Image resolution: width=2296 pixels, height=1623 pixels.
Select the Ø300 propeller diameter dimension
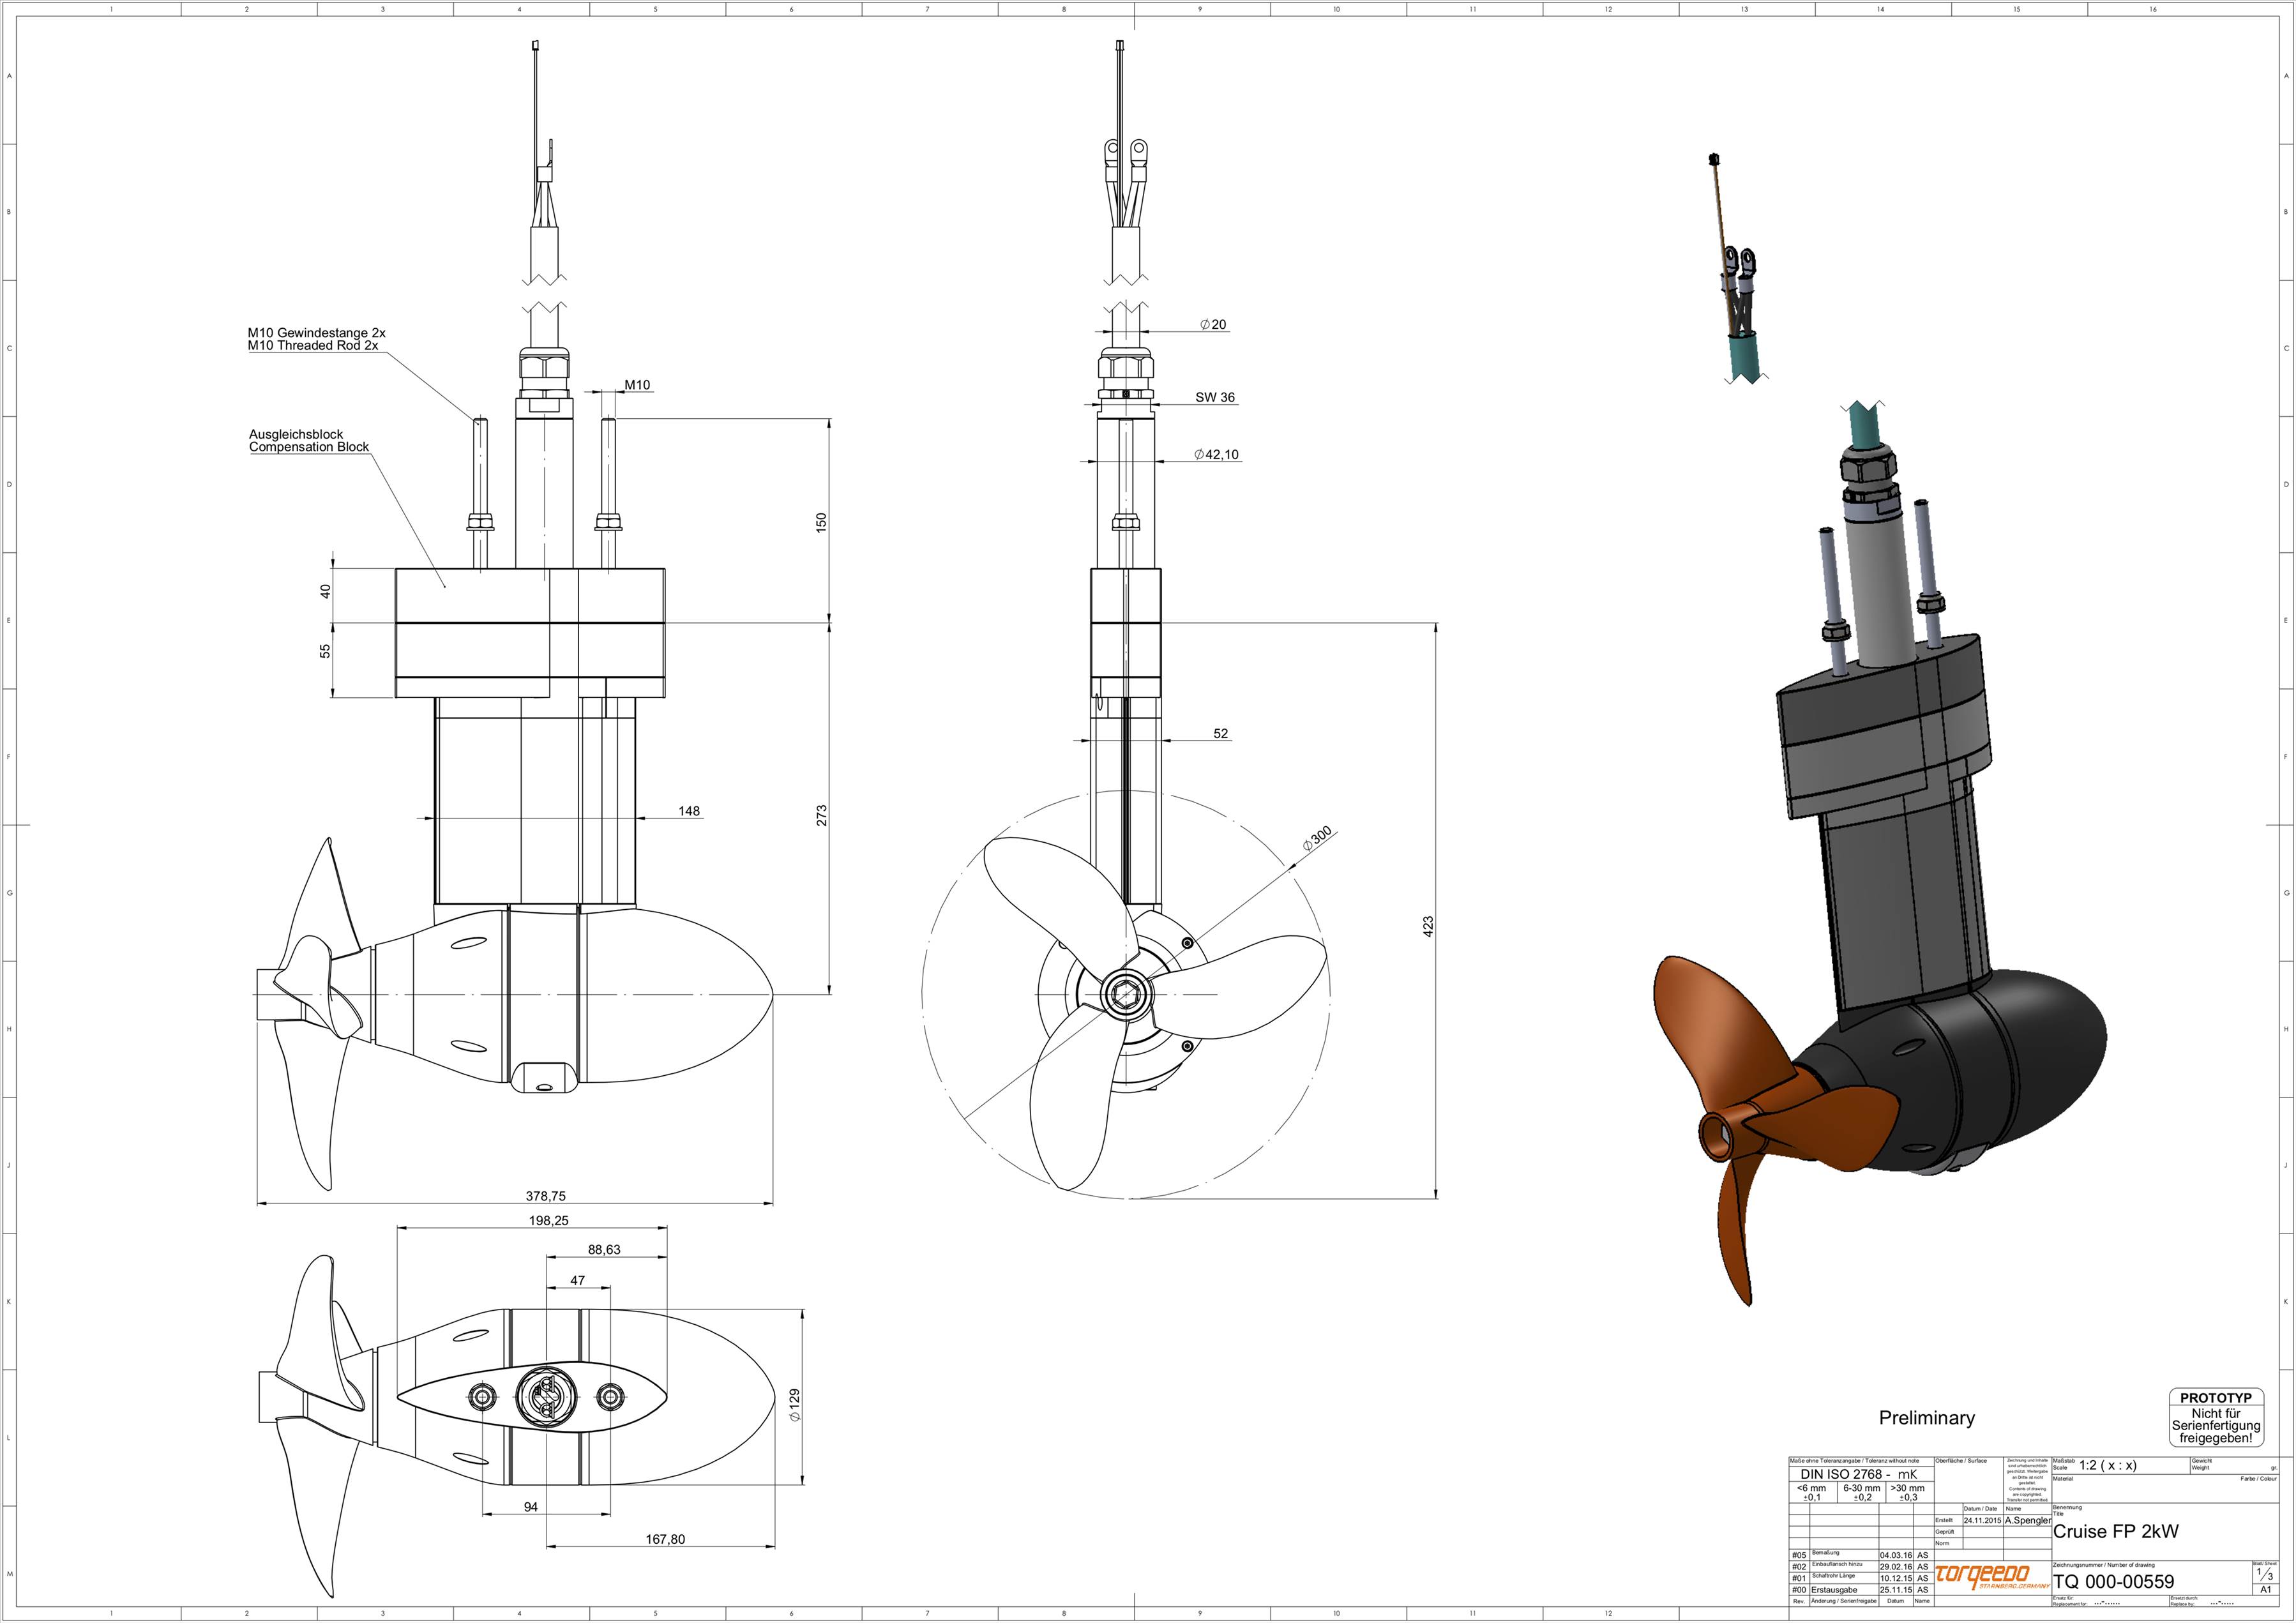tap(1317, 839)
